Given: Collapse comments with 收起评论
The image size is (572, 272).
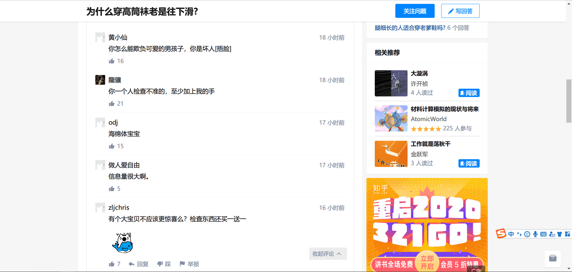Looking at the screenshot, I should tap(327, 254).
